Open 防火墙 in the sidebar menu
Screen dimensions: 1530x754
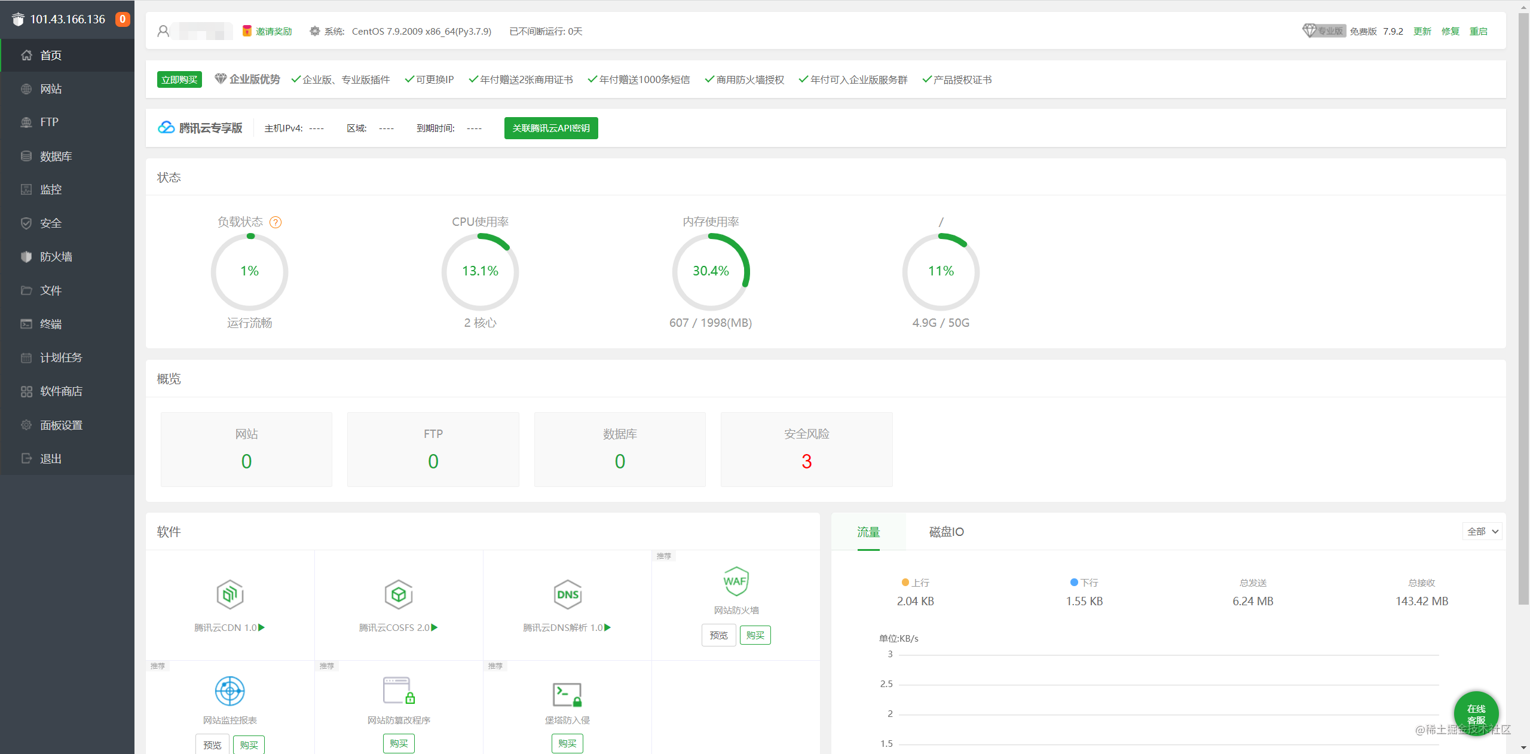point(56,257)
